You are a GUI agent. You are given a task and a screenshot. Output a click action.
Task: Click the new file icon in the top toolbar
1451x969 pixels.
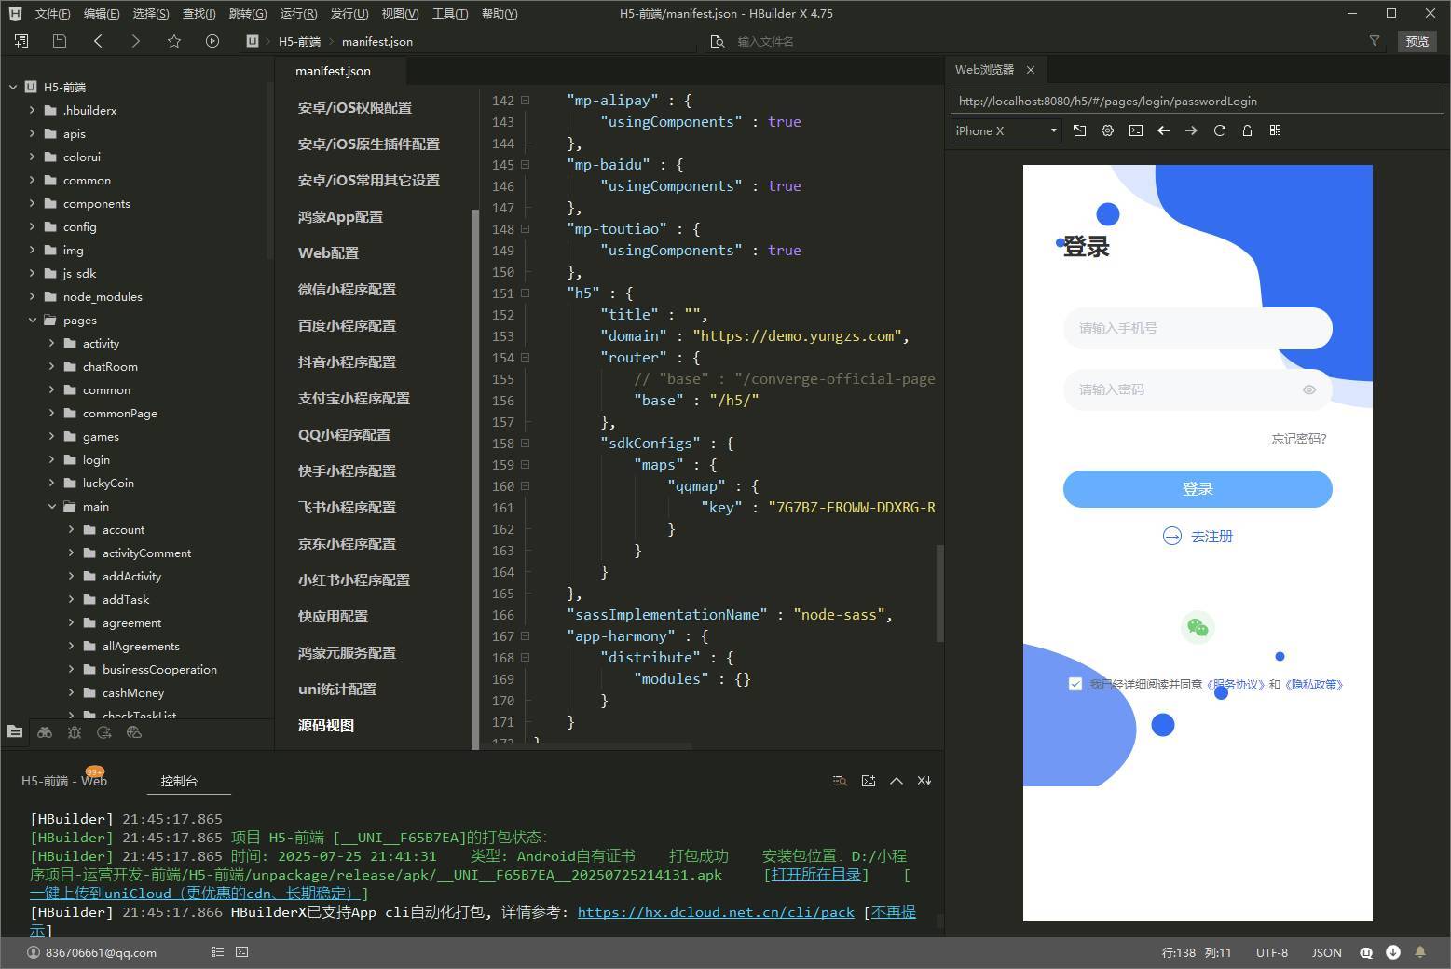pyautogui.click(x=21, y=41)
